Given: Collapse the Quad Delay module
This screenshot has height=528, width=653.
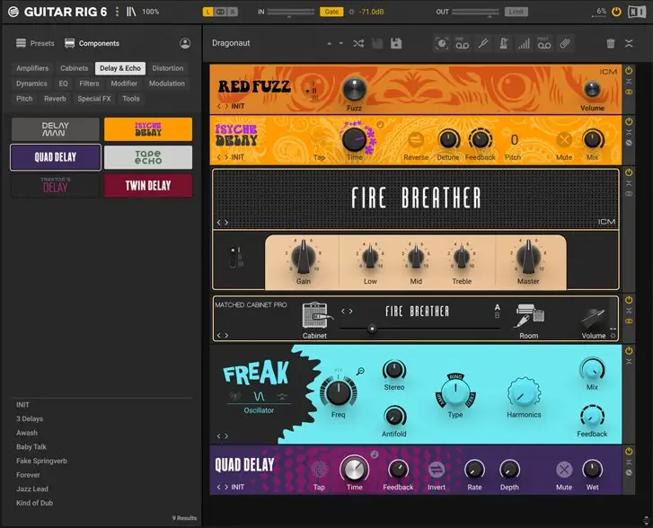Looking at the screenshot, I should click(x=629, y=462).
